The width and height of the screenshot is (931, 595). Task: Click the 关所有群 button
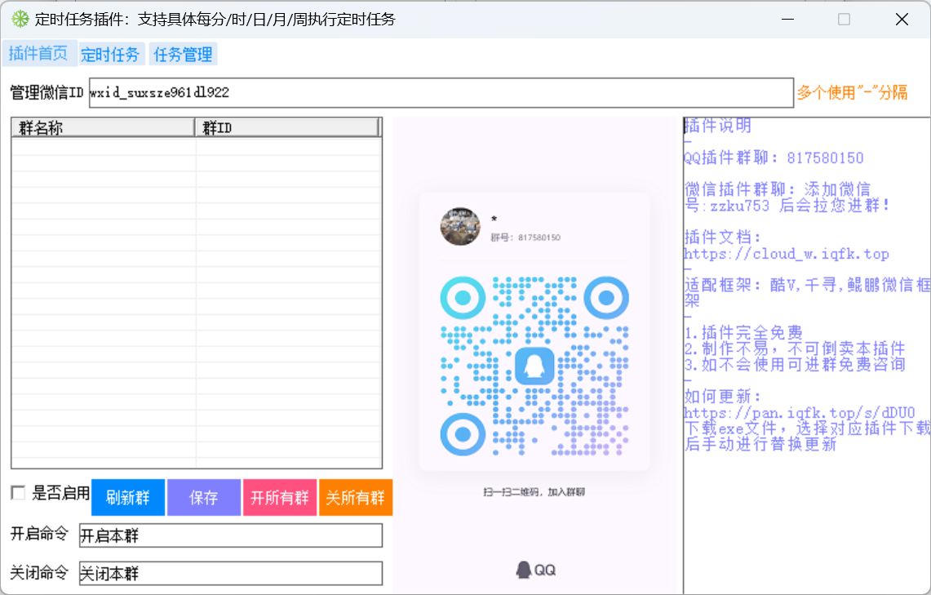click(356, 497)
